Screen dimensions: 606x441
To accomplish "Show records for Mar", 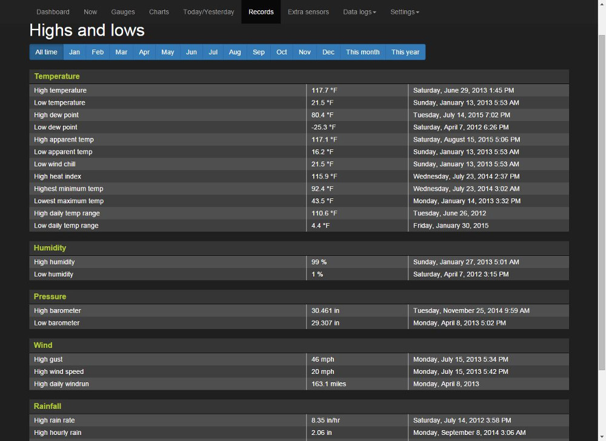I will [121, 52].
